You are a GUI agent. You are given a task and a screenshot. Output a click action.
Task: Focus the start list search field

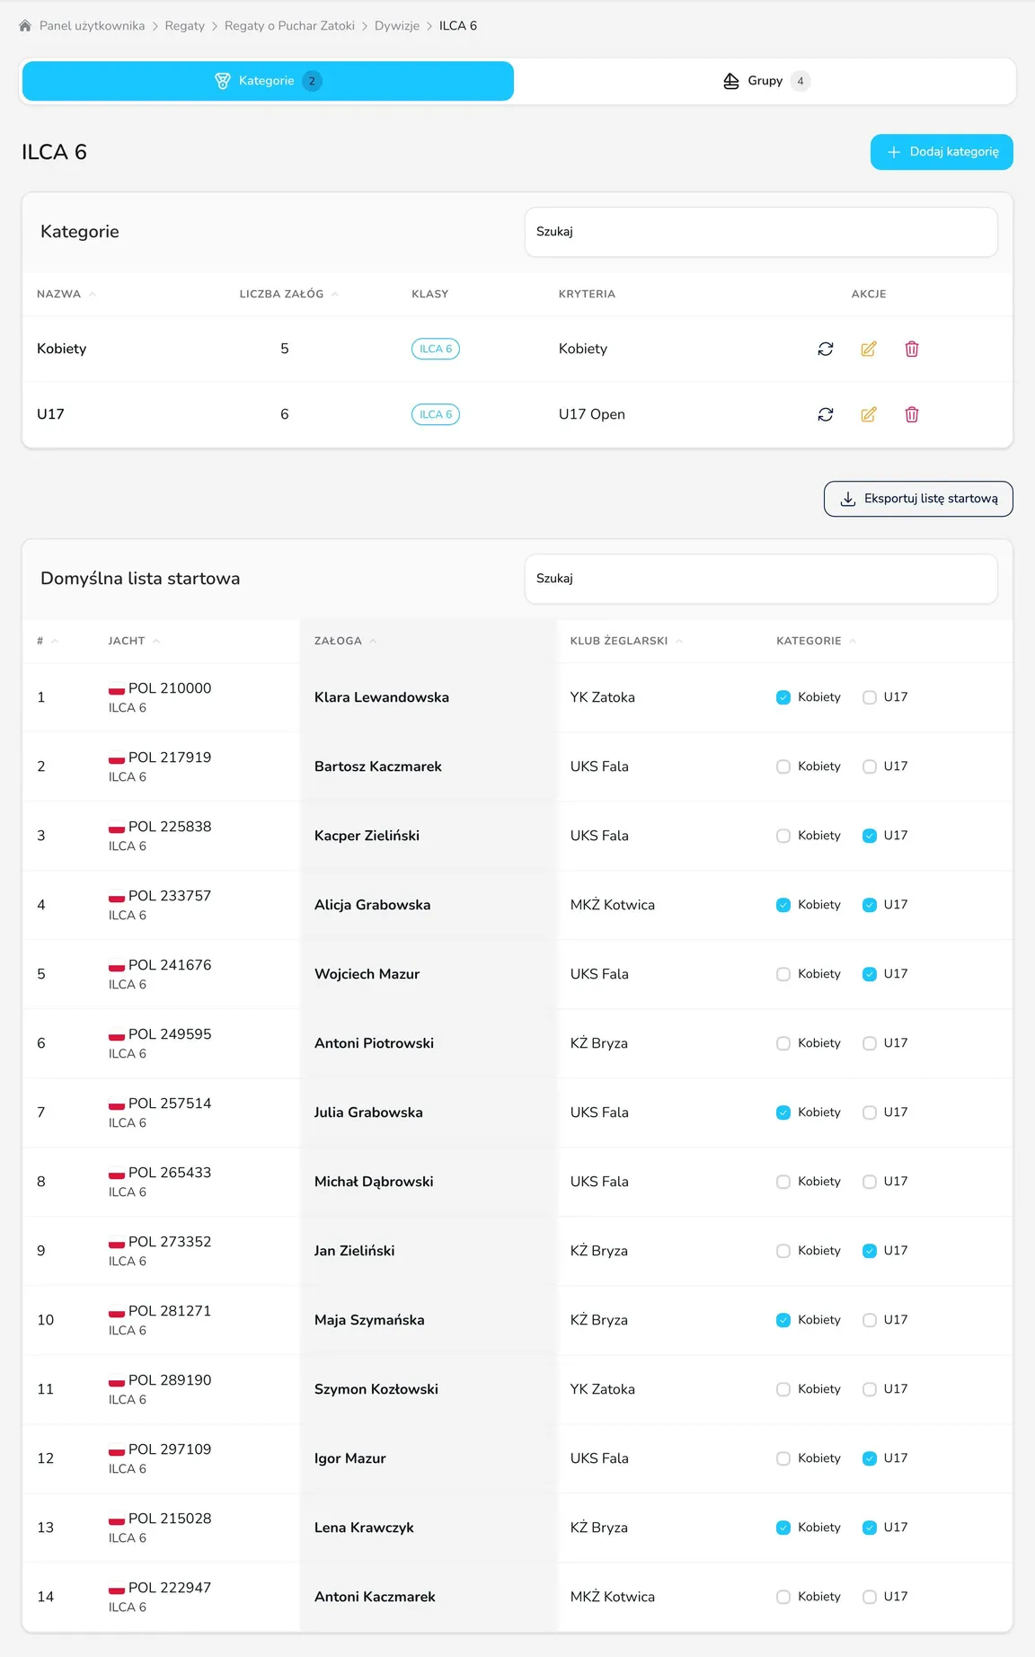tap(761, 579)
